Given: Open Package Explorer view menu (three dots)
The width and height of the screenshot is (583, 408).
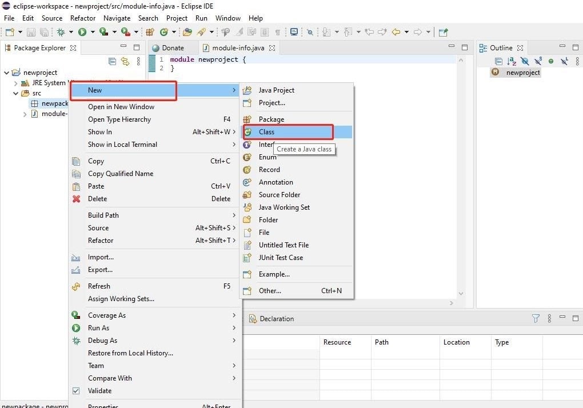Looking at the screenshot, I should 138,62.
